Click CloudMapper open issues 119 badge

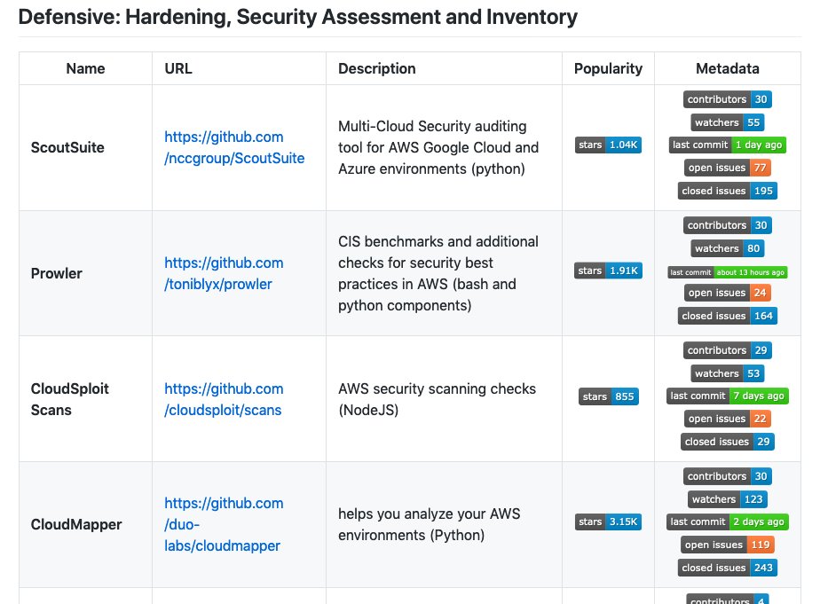click(x=728, y=545)
